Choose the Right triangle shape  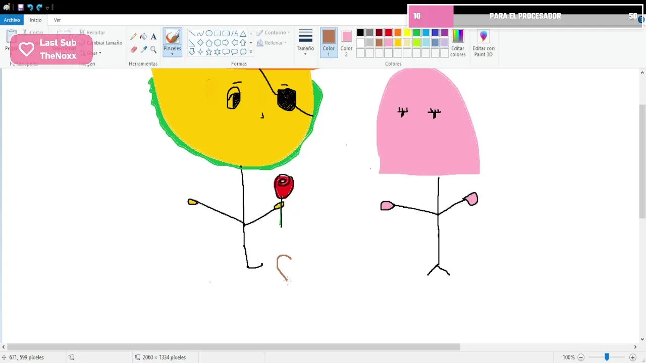tap(192, 43)
